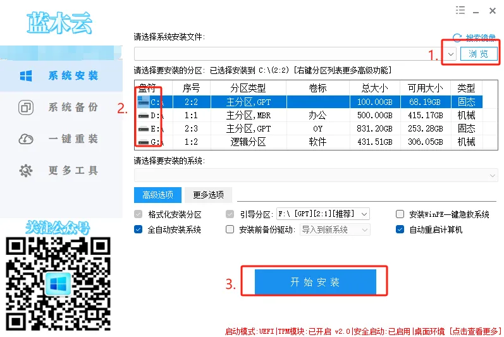Viewport: 504px width, 337px height.
Task: Open the 更多工具 sidebar section
Action: coord(61,170)
